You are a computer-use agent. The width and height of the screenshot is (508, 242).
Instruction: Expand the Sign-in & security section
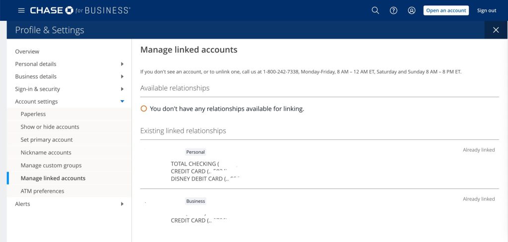[x=122, y=89]
